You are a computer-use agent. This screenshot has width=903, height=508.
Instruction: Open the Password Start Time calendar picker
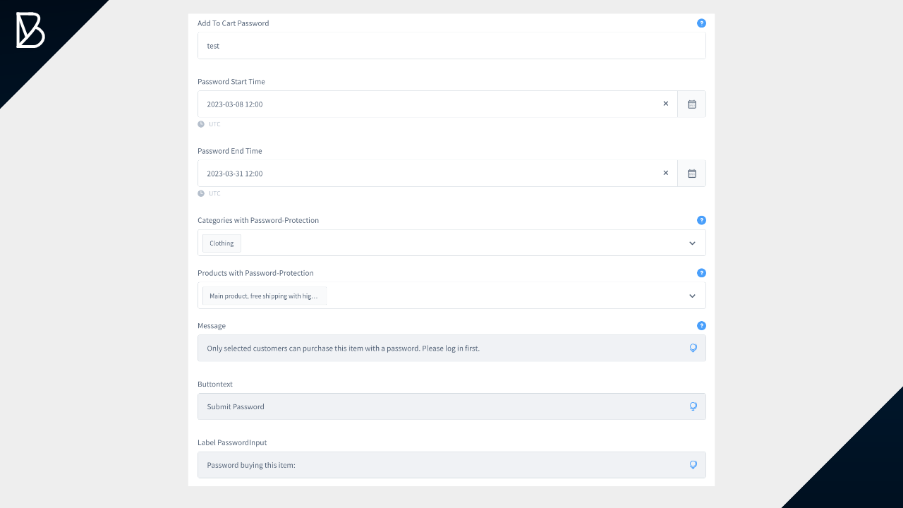[x=691, y=104]
